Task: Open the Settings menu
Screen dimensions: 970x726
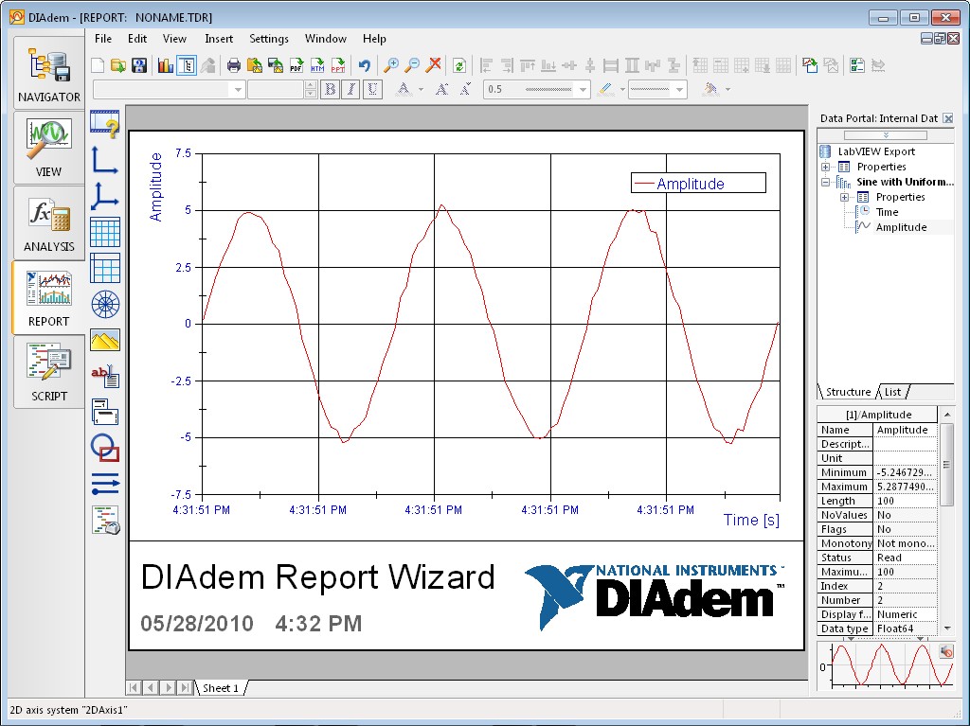Action: [269, 39]
